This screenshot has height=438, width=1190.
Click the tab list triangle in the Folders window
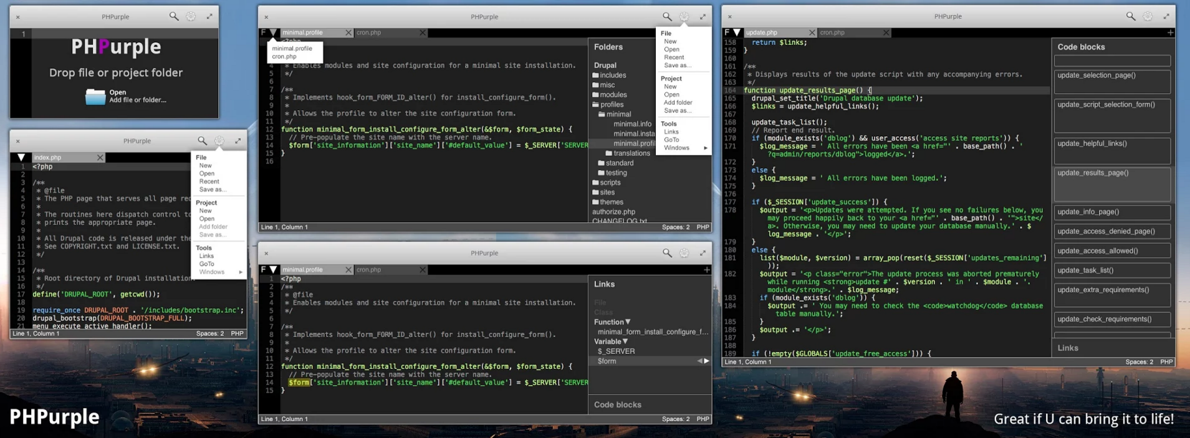274,32
